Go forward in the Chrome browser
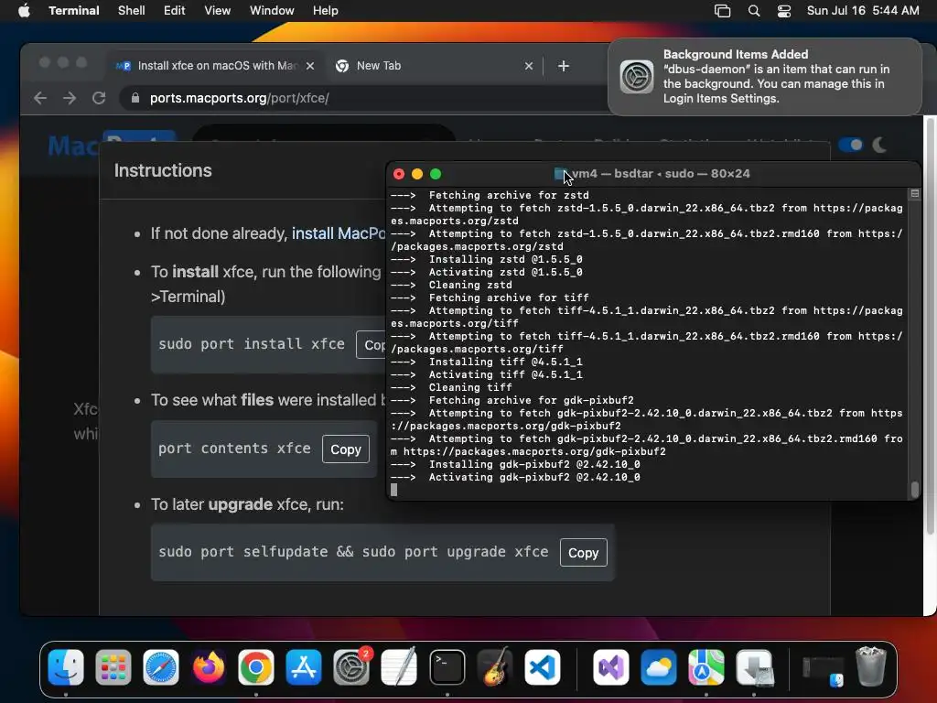Image resolution: width=937 pixels, height=703 pixels. pyautogui.click(x=70, y=98)
